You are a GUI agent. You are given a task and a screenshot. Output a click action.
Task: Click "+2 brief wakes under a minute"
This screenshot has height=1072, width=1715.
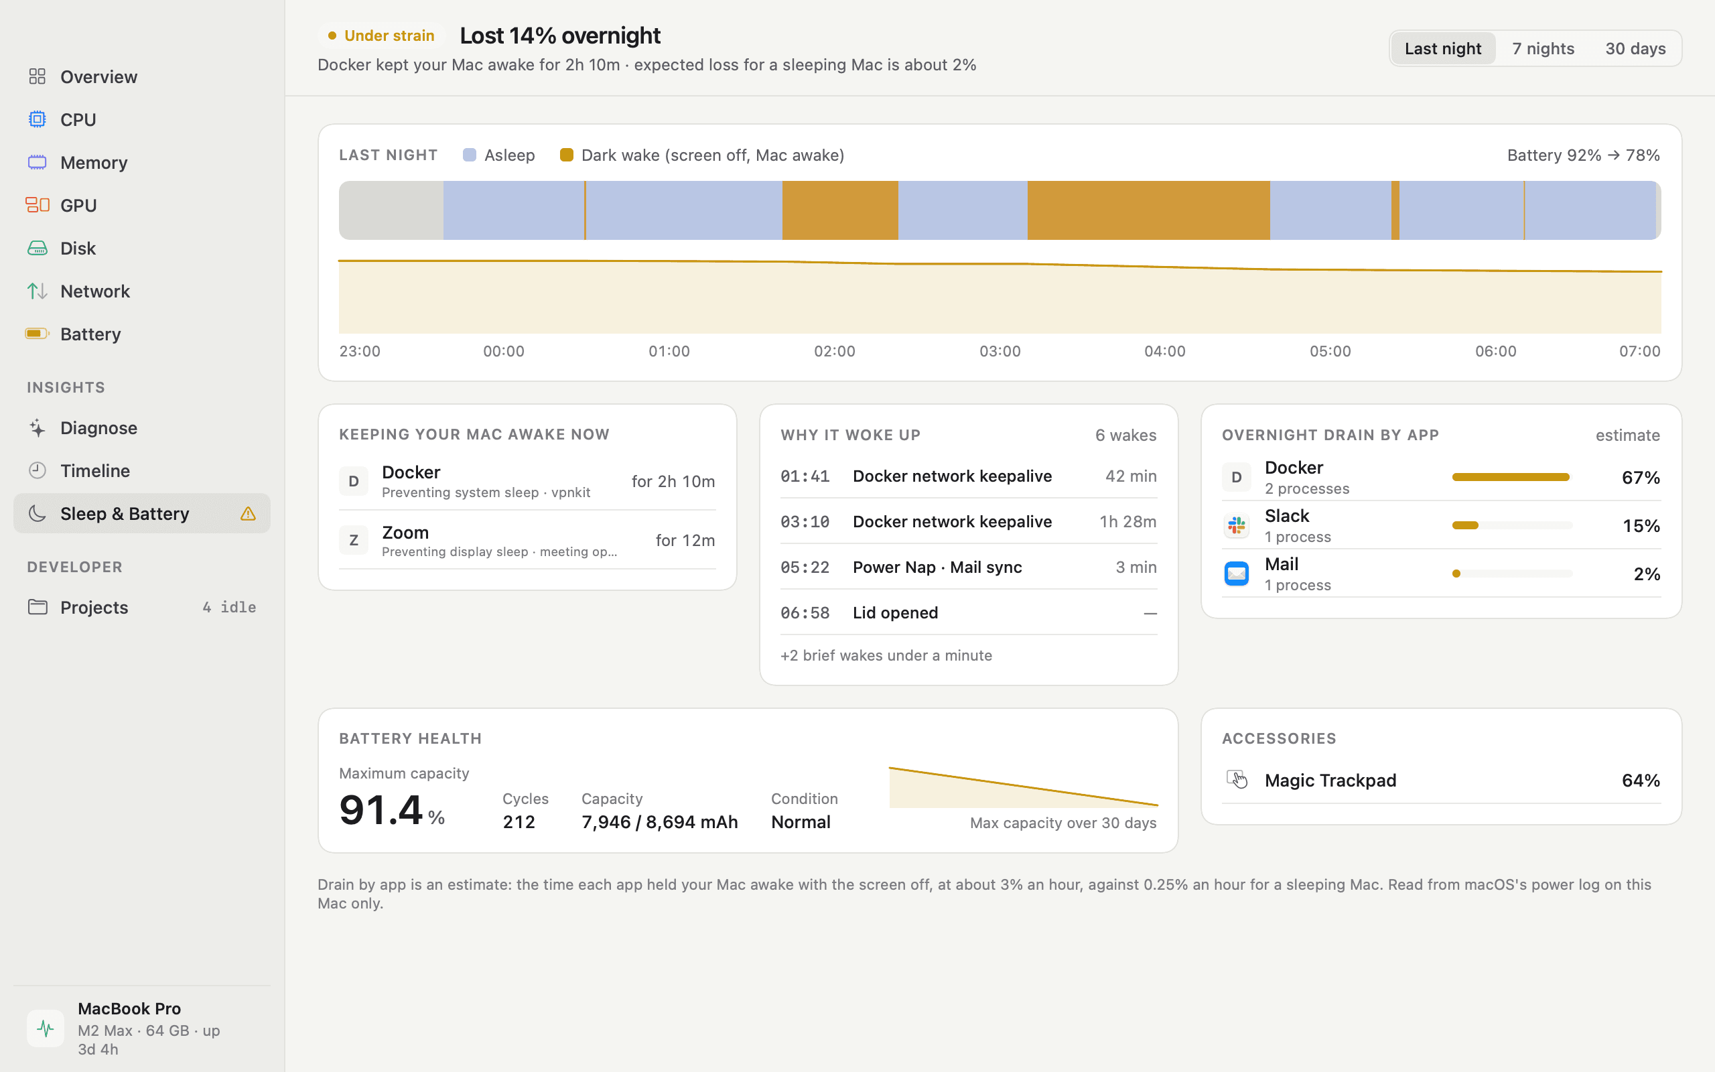pyautogui.click(x=886, y=655)
